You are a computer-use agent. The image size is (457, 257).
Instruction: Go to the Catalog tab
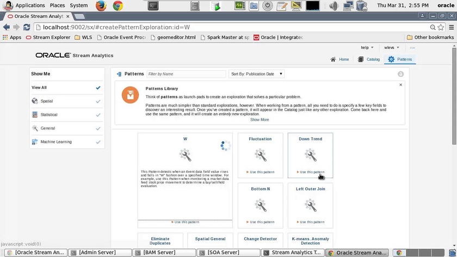click(x=369, y=59)
